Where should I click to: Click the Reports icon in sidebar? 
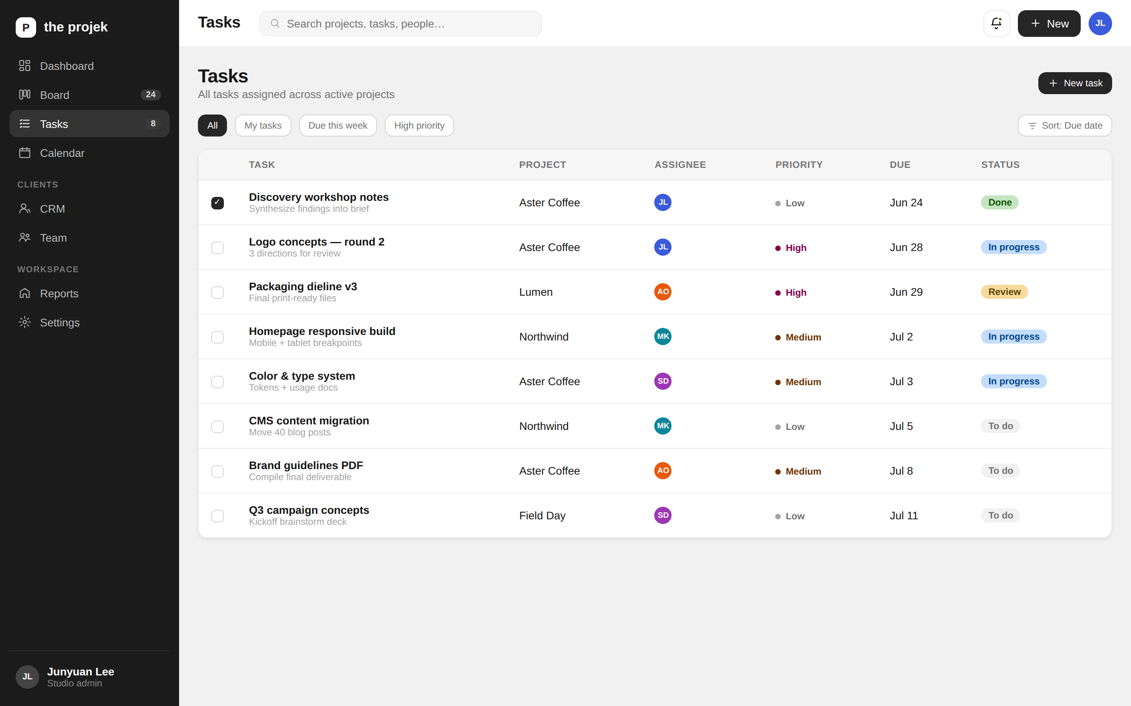tap(25, 293)
